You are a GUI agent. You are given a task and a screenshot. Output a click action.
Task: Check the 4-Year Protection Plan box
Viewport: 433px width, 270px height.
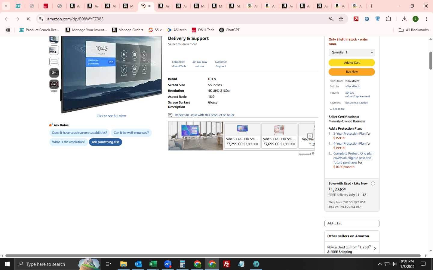(331, 143)
